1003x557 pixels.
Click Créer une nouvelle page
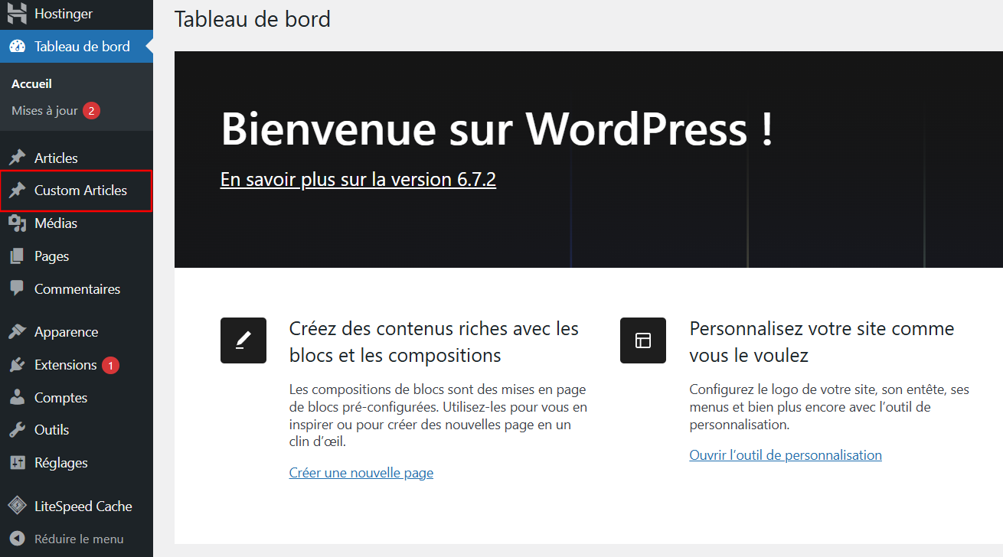[x=361, y=472]
